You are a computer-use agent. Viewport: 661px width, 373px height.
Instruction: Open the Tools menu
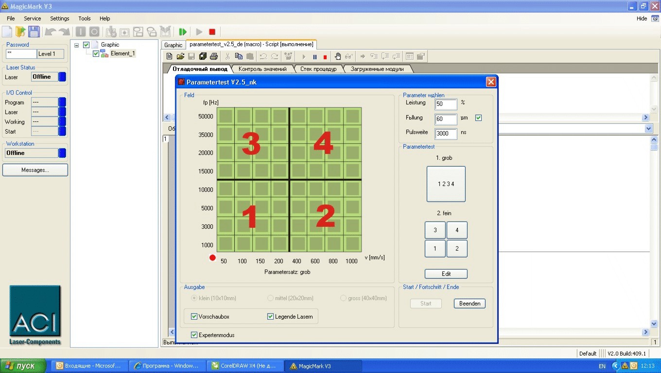85,18
